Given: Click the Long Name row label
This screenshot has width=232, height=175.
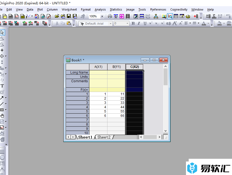Looking at the screenshot, I should click(x=77, y=72).
